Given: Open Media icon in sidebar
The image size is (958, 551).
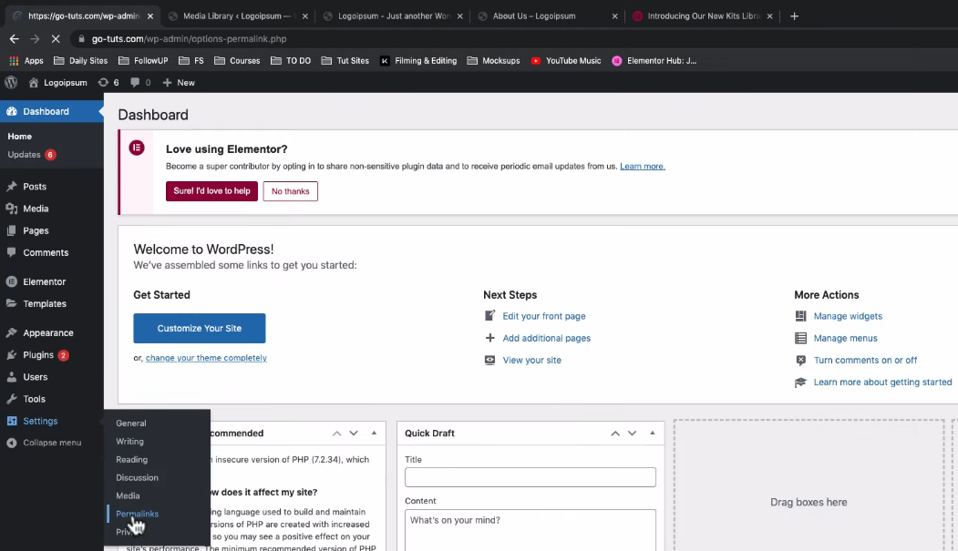Looking at the screenshot, I should click(12, 208).
